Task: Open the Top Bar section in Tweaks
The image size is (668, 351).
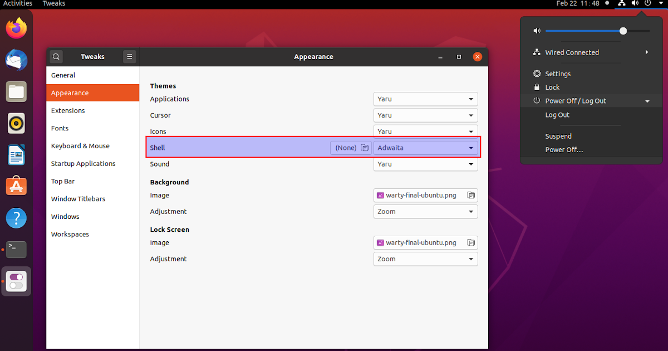Action: (62, 181)
